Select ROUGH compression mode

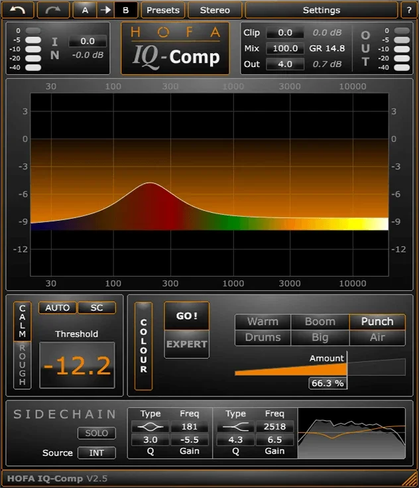click(22, 365)
